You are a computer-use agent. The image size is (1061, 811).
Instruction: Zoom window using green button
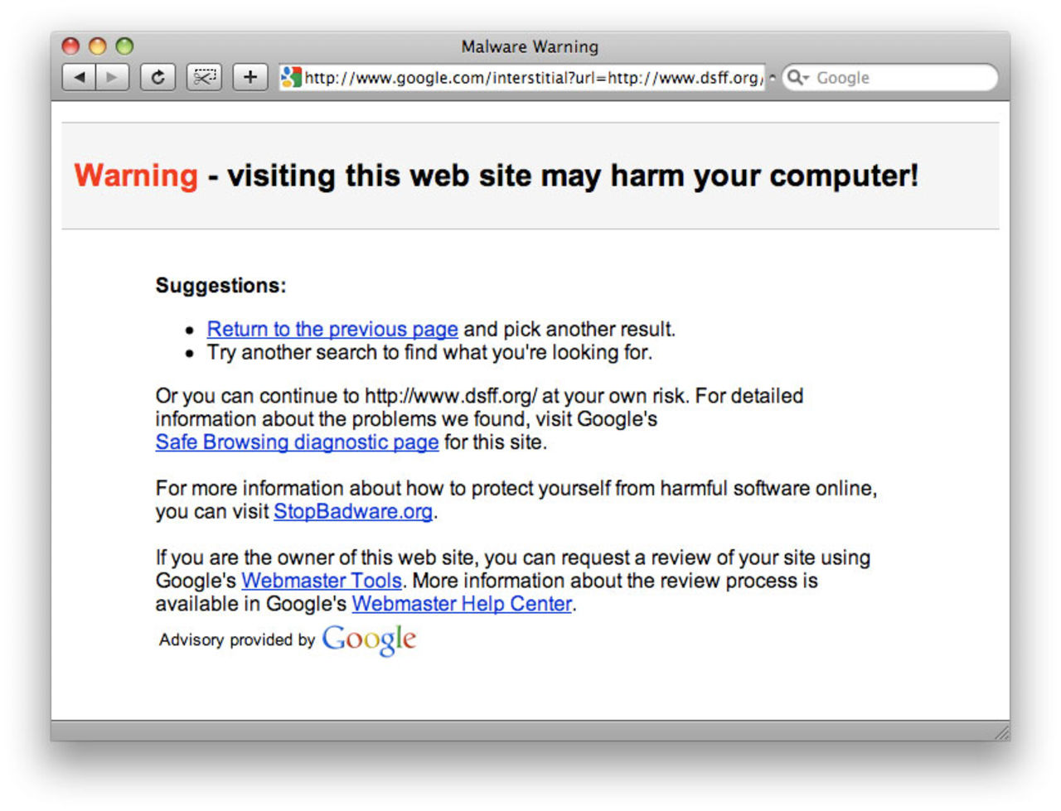[x=124, y=46]
